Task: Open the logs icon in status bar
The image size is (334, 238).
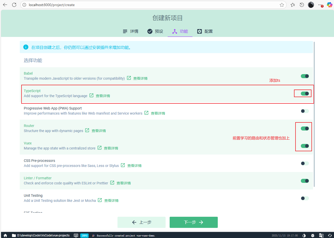Action: click(76, 235)
